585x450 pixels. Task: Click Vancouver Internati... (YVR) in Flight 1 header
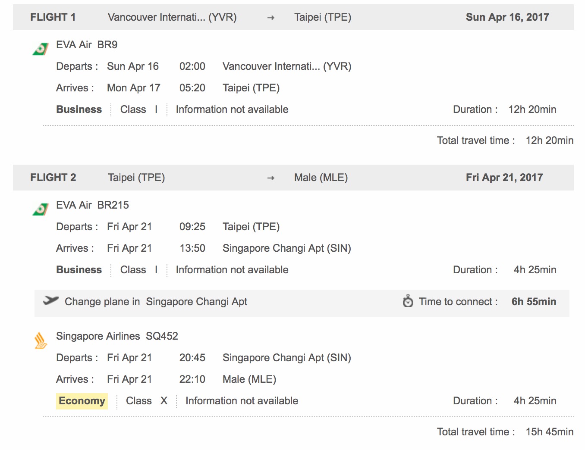click(172, 17)
